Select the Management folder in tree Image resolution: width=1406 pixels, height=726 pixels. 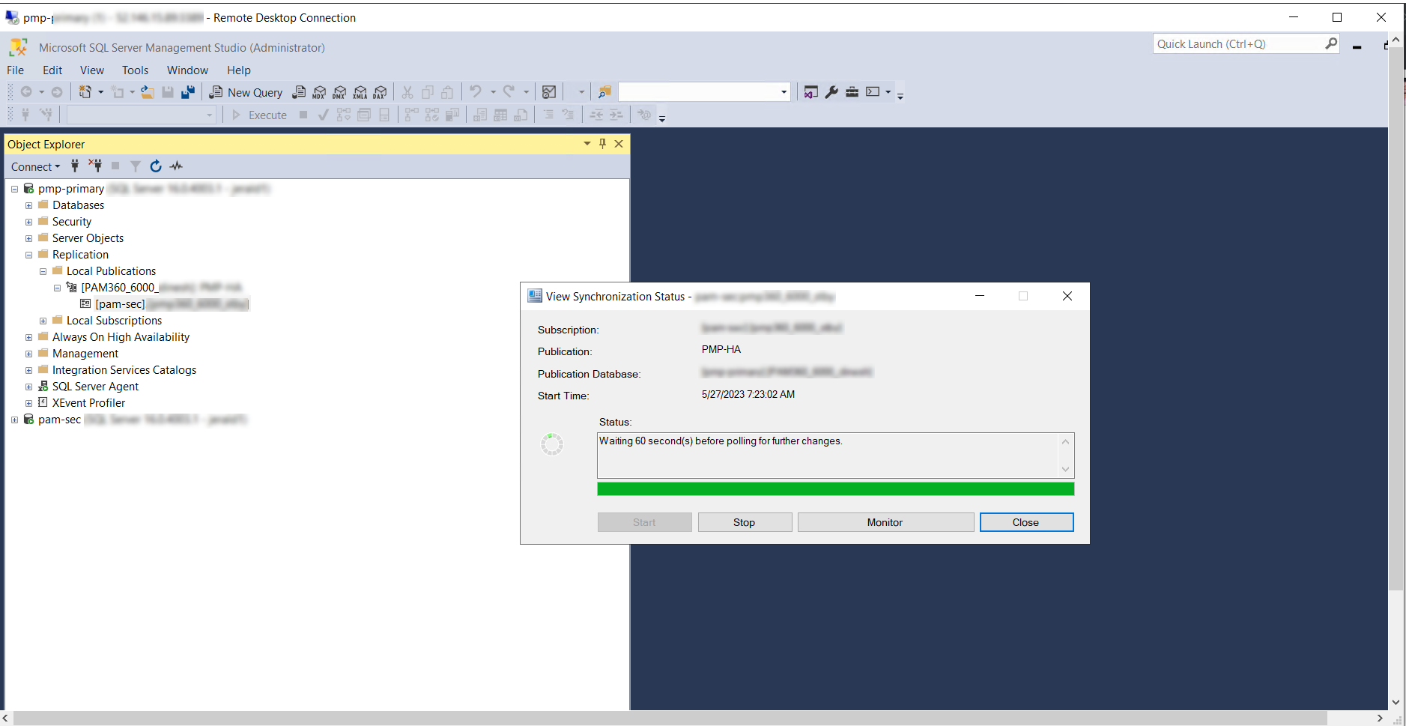tap(85, 354)
